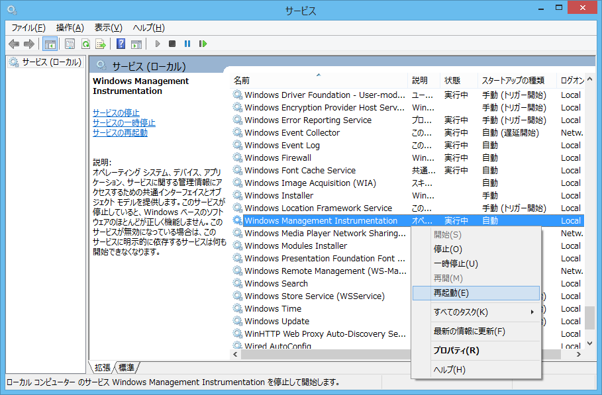Select the Windows Error Reporting Service row
This screenshot has width=602, height=395.
tap(407, 120)
